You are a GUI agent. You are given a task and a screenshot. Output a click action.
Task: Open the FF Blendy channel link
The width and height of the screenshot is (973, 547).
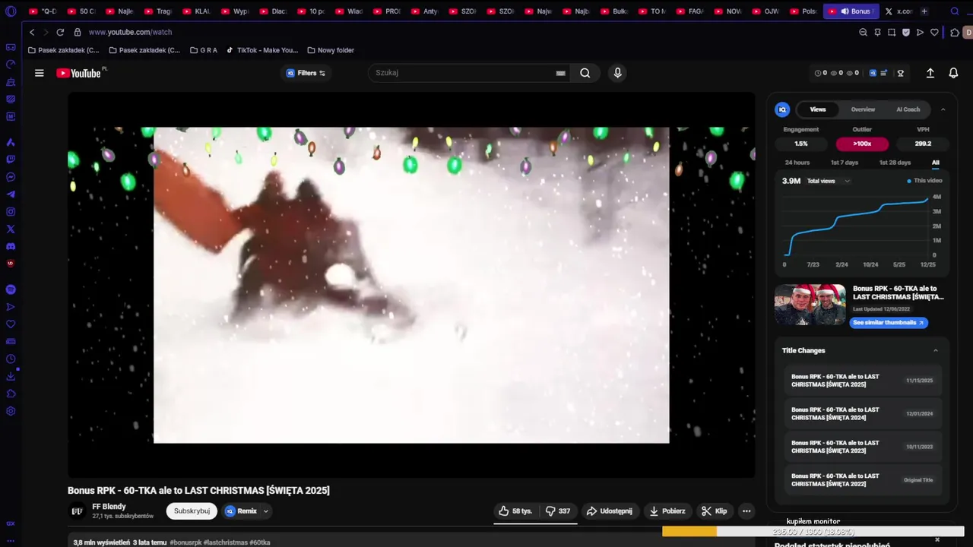pyautogui.click(x=109, y=507)
